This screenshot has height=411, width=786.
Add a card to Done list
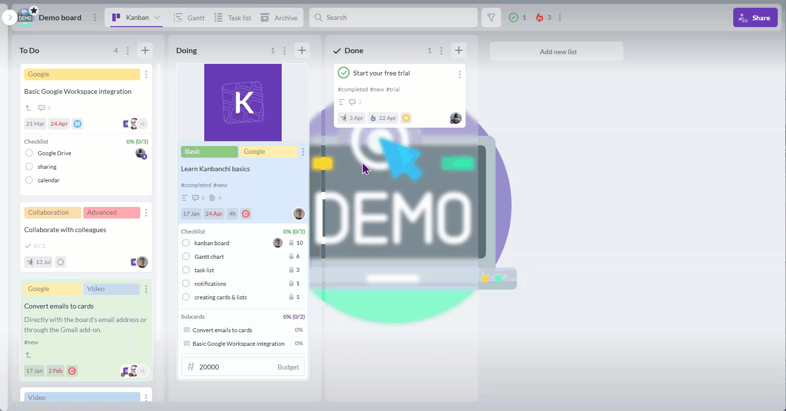[459, 50]
